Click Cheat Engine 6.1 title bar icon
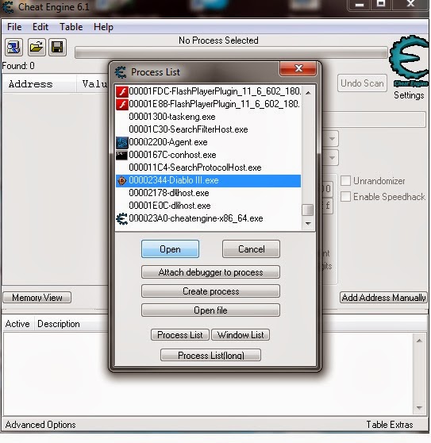 pyautogui.click(x=8, y=7)
